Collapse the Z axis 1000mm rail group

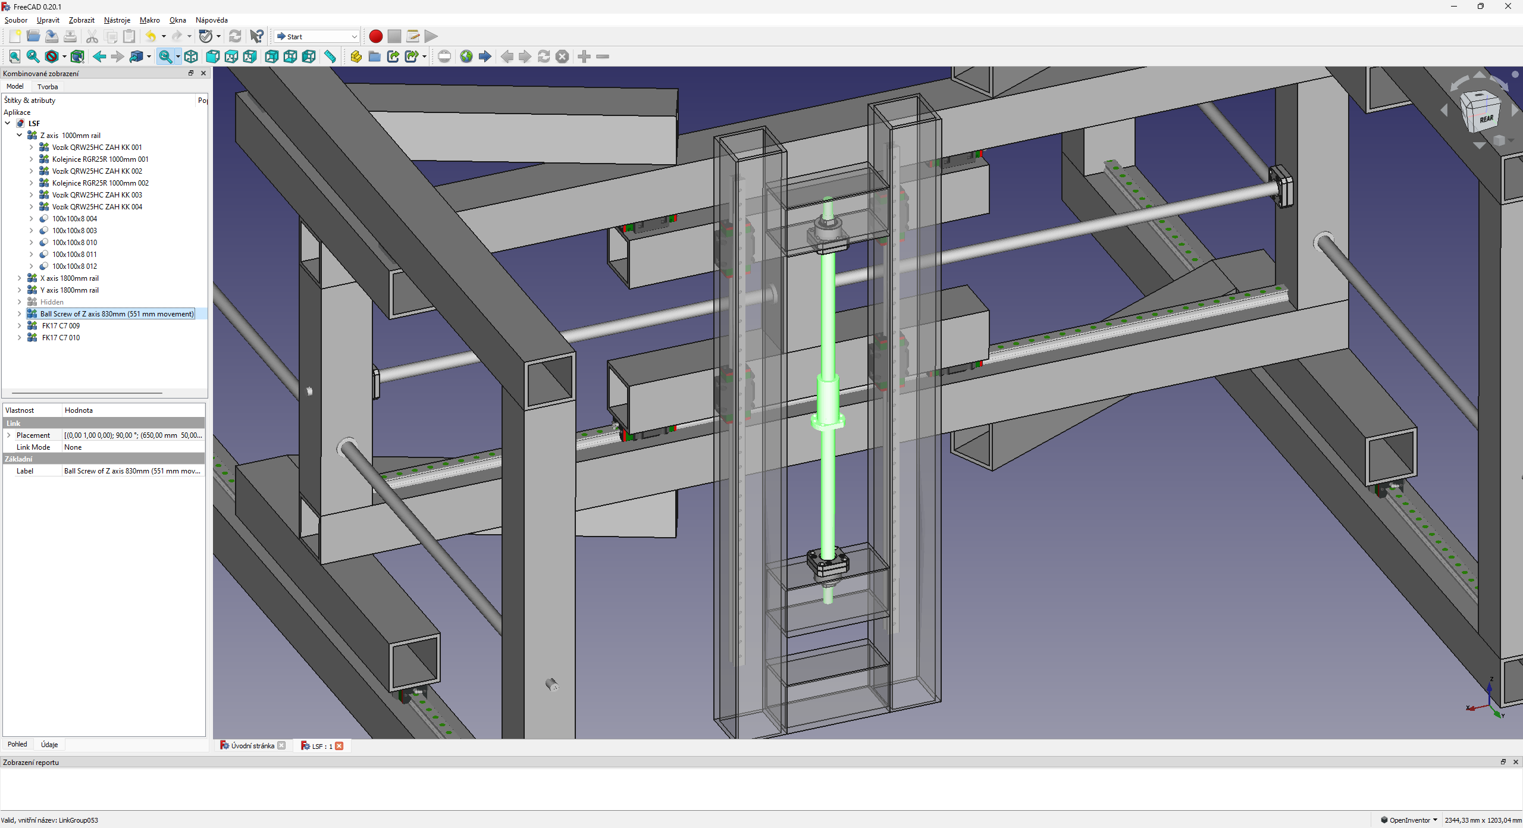19,135
